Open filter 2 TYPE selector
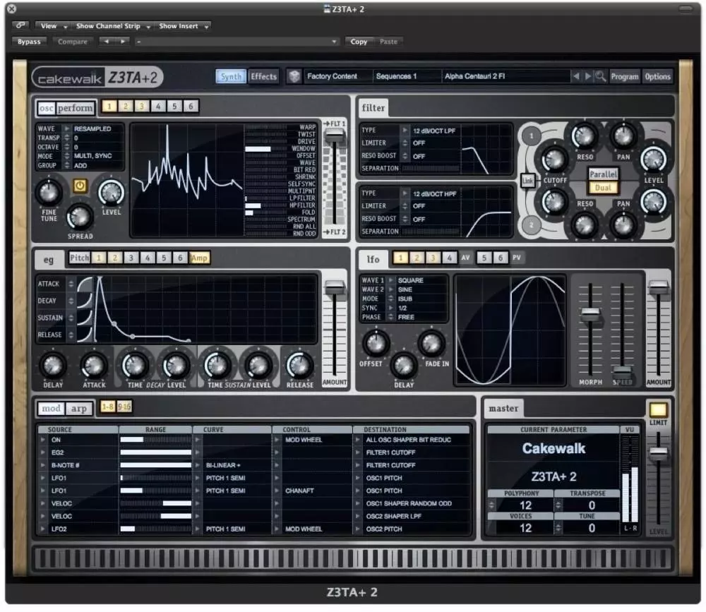Screen dimensions: 706x612 click(405, 193)
